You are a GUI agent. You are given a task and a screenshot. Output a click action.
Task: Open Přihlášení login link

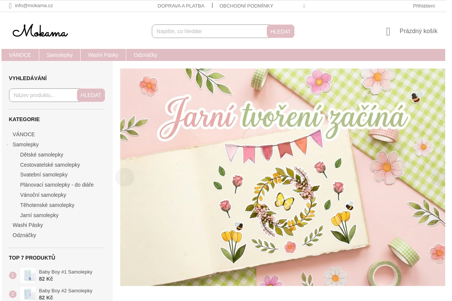pyautogui.click(x=424, y=6)
